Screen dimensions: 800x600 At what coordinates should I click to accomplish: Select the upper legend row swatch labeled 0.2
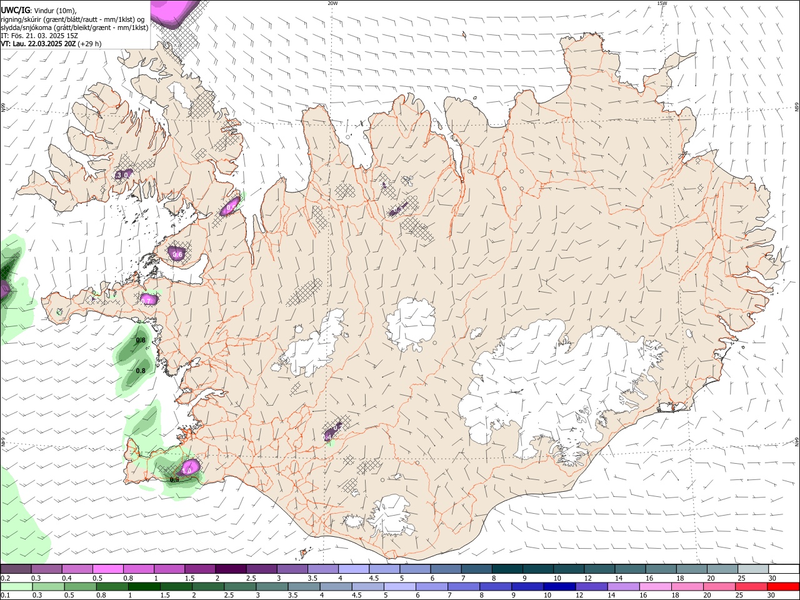[x=16, y=569]
